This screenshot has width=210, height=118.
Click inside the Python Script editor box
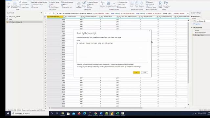[x=112, y=52]
